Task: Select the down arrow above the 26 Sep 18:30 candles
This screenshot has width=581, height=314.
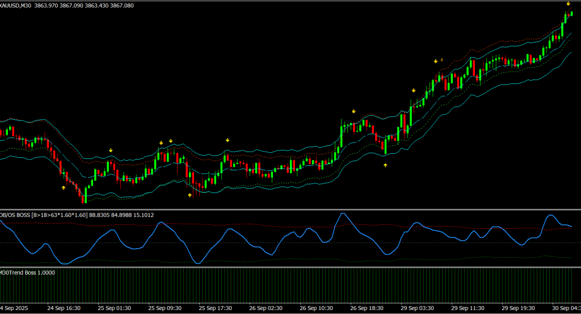Action: click(x=353, y=111)
